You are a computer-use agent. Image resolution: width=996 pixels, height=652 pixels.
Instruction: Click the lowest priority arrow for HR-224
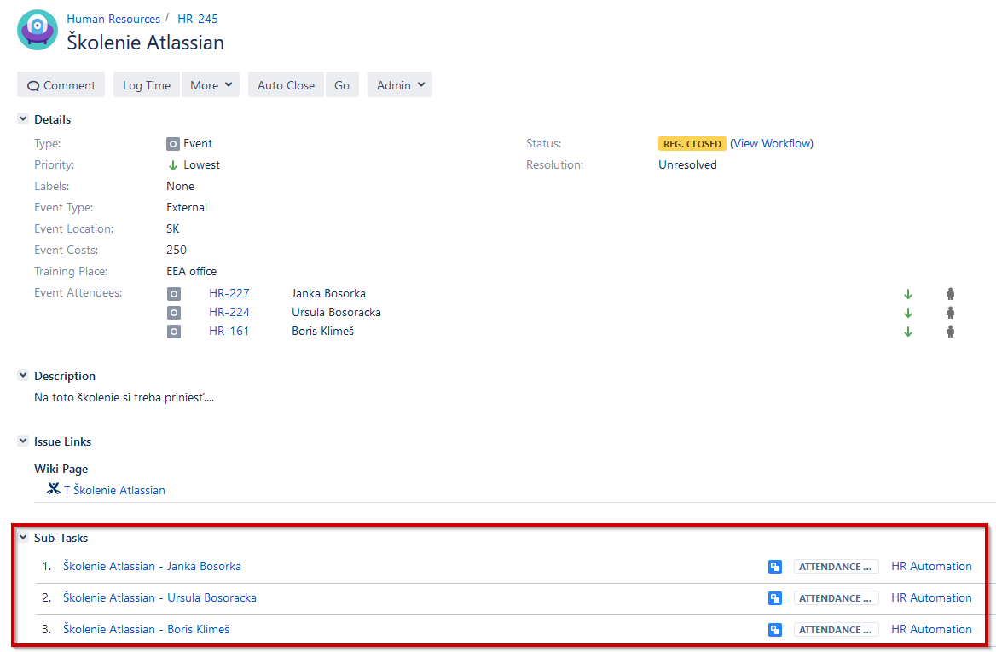coord(908,313)
